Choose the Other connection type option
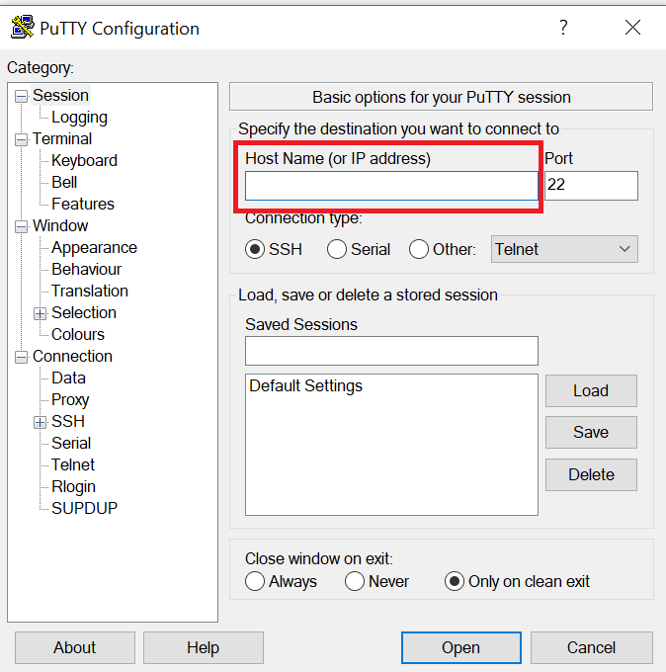The image size is (666, 672). (418, 249)
